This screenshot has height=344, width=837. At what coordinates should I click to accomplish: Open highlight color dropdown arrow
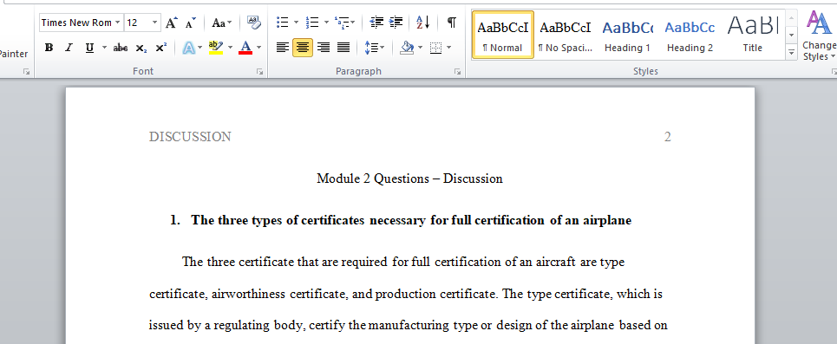pyautogui.click(x=230, y=48)
